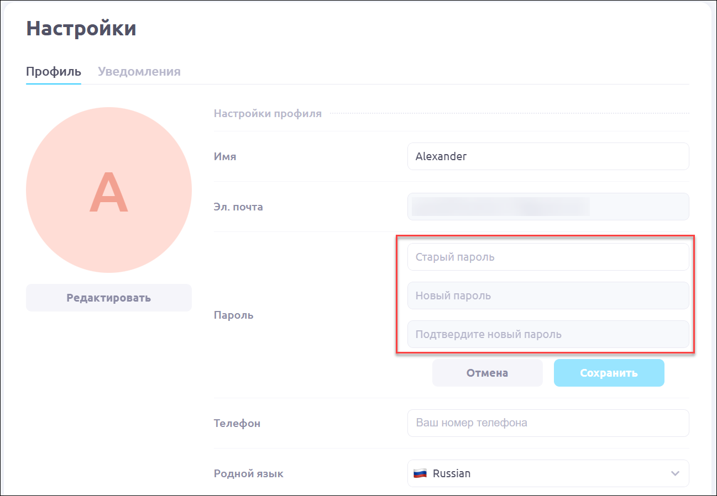
Task: Click the Имя field containing Alexander
Action: tap(547, 156)
